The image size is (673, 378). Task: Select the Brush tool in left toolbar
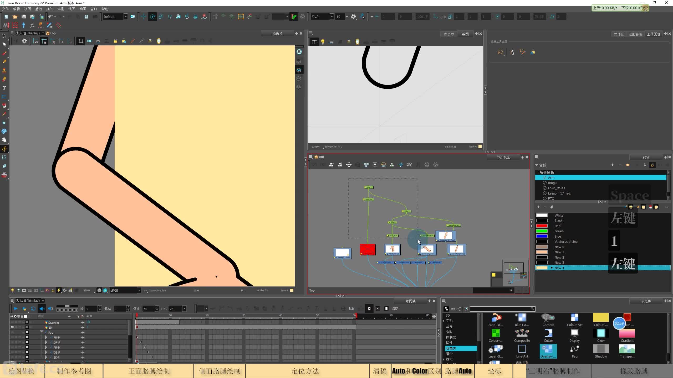(x=4, y=53)
